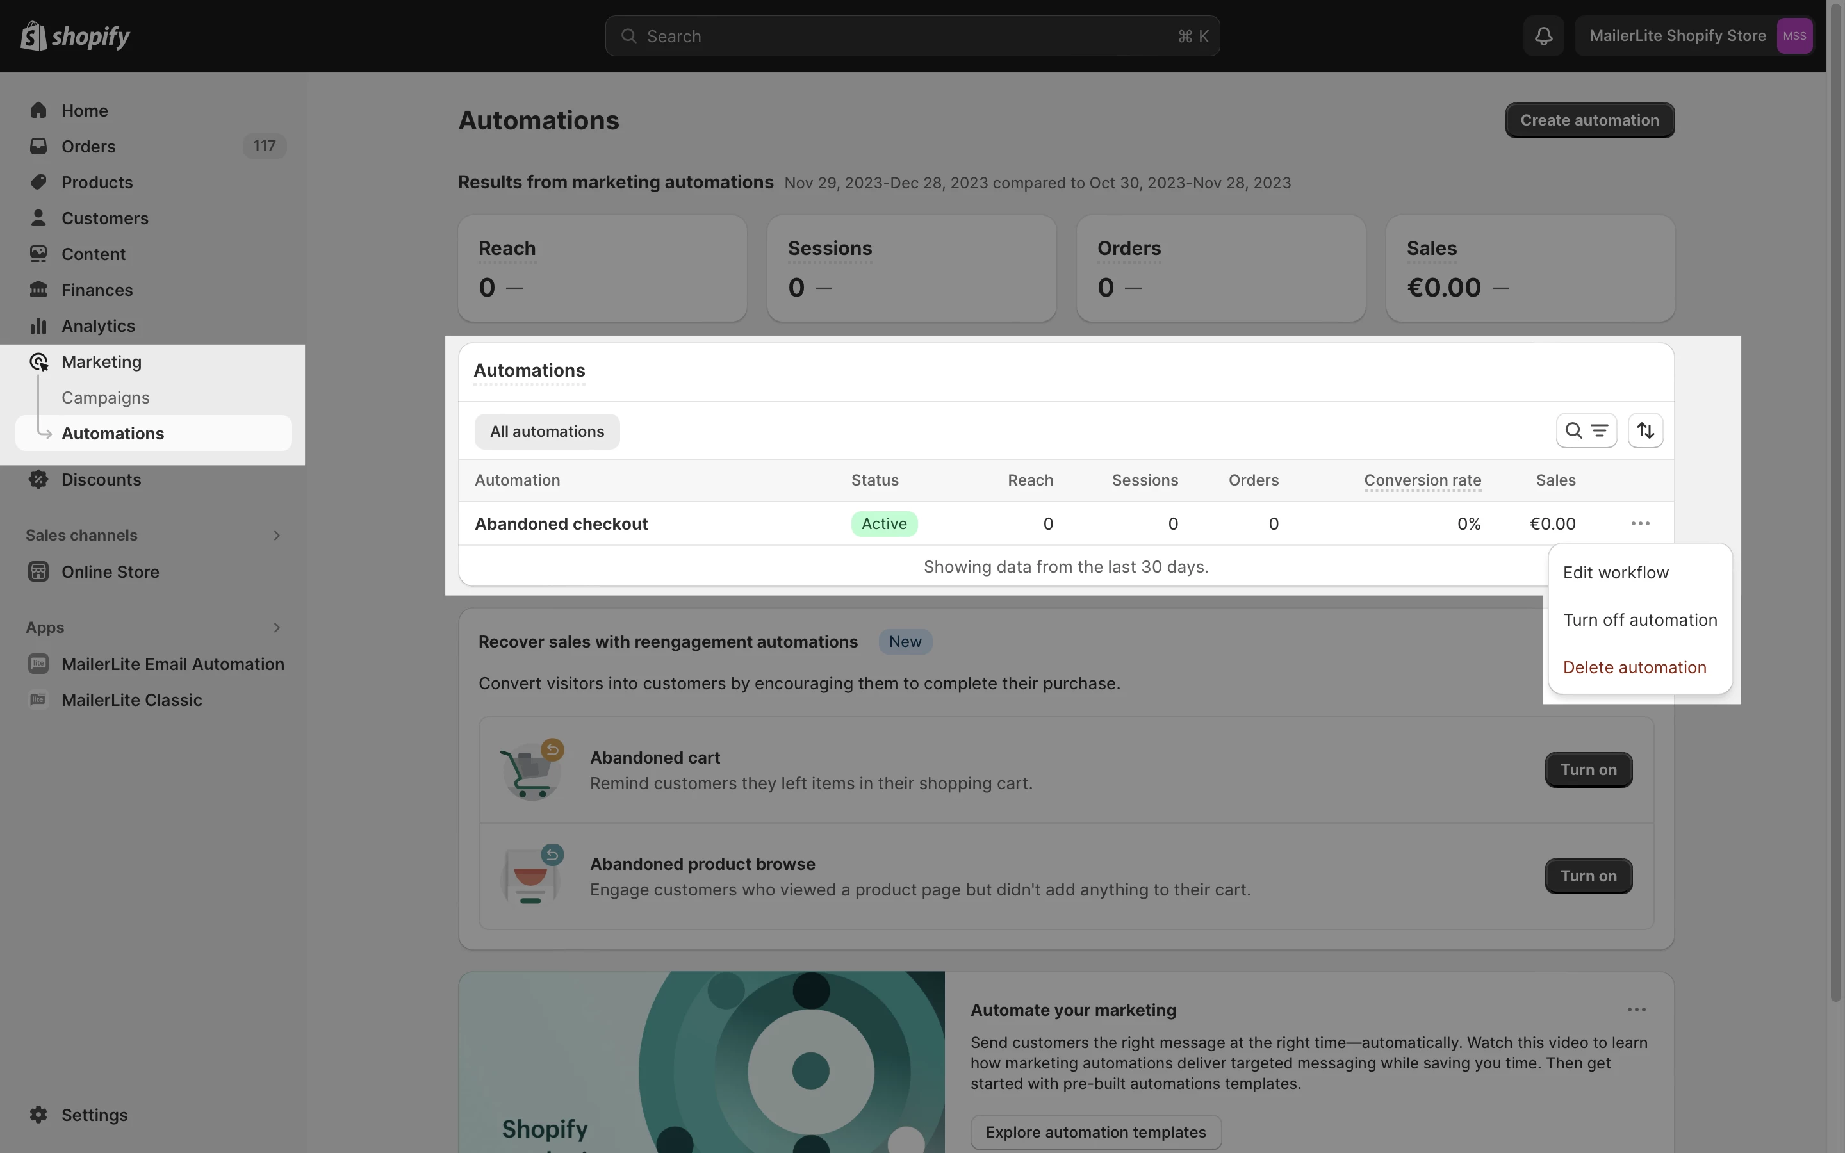Image resolution: width=1845 pixels, height=1153 pixels.
Task: Go to Analytics in the sidebar
Action: (x=97, y=325)
